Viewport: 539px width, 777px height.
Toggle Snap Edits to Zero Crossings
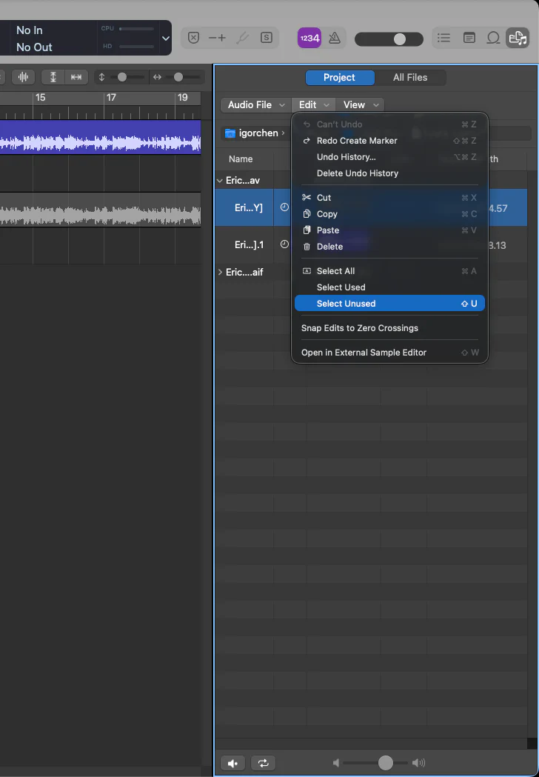point(389,328)
